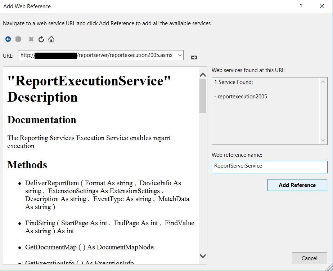
Task: Click inside the Web reference name field
Action: pos(269,167)
